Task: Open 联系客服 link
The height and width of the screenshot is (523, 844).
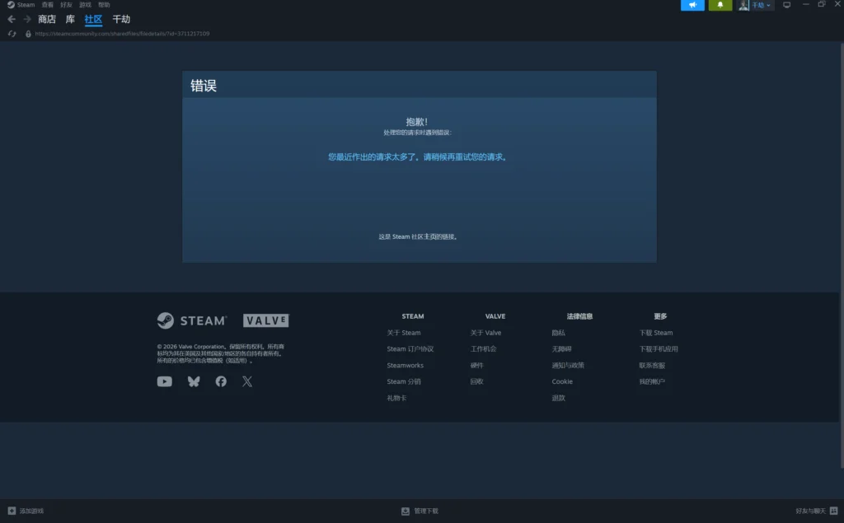Action: 652,366
